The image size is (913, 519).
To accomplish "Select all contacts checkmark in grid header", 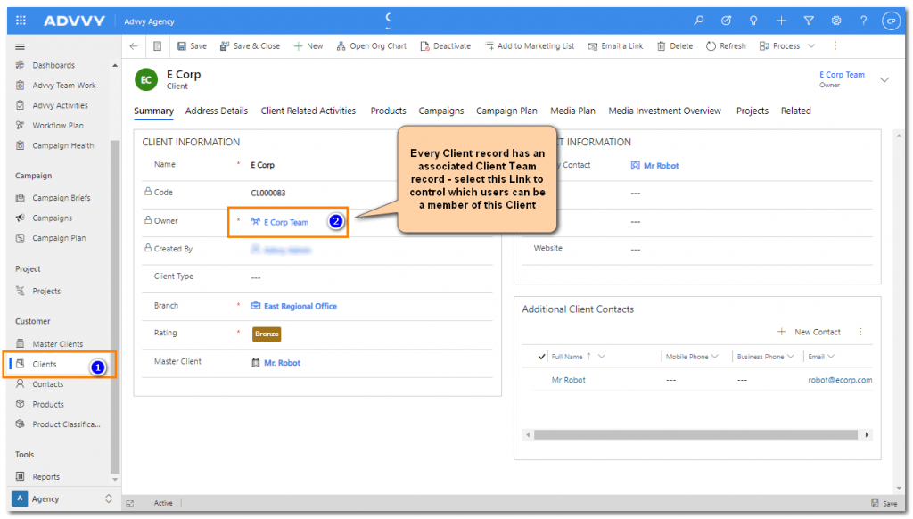I will (542, 357).
